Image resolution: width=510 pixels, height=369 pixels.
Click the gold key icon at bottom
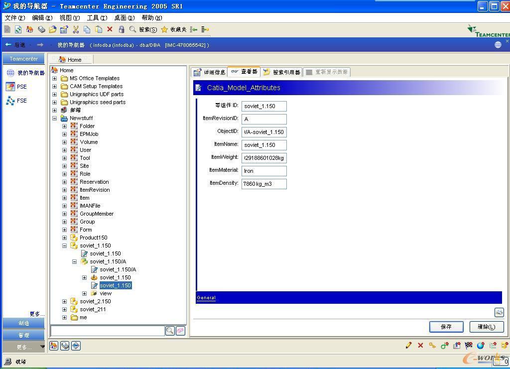coord(432,345)
